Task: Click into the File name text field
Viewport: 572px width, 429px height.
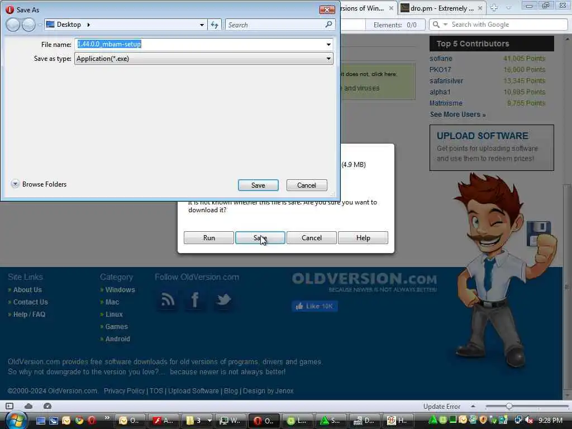Action: 200,45
